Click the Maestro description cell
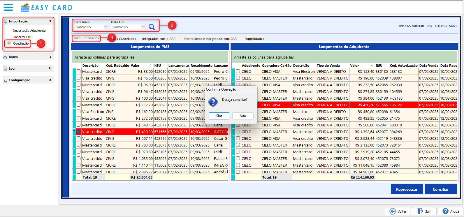 (304, 112)
